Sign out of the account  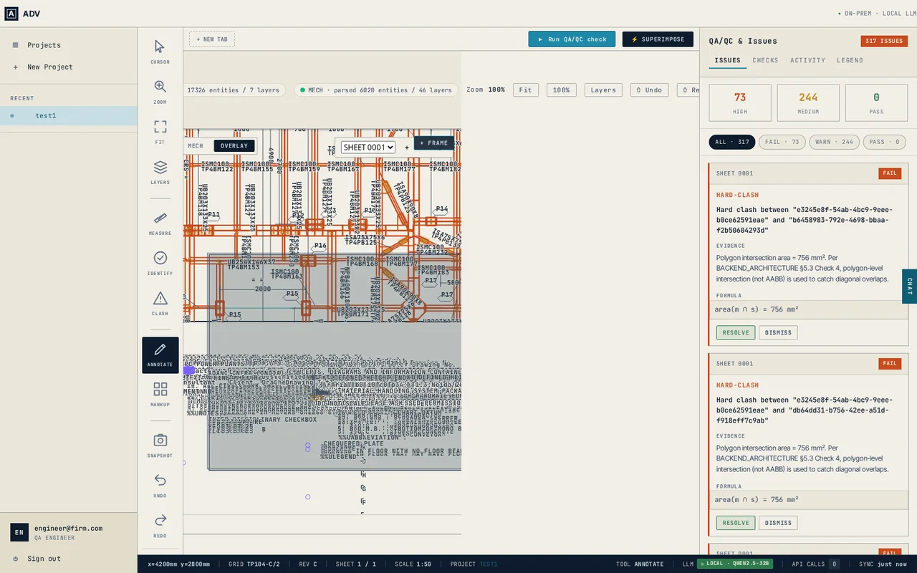68,559
